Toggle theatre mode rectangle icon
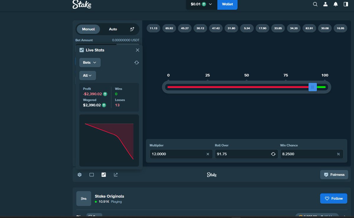 coord(91,175)
